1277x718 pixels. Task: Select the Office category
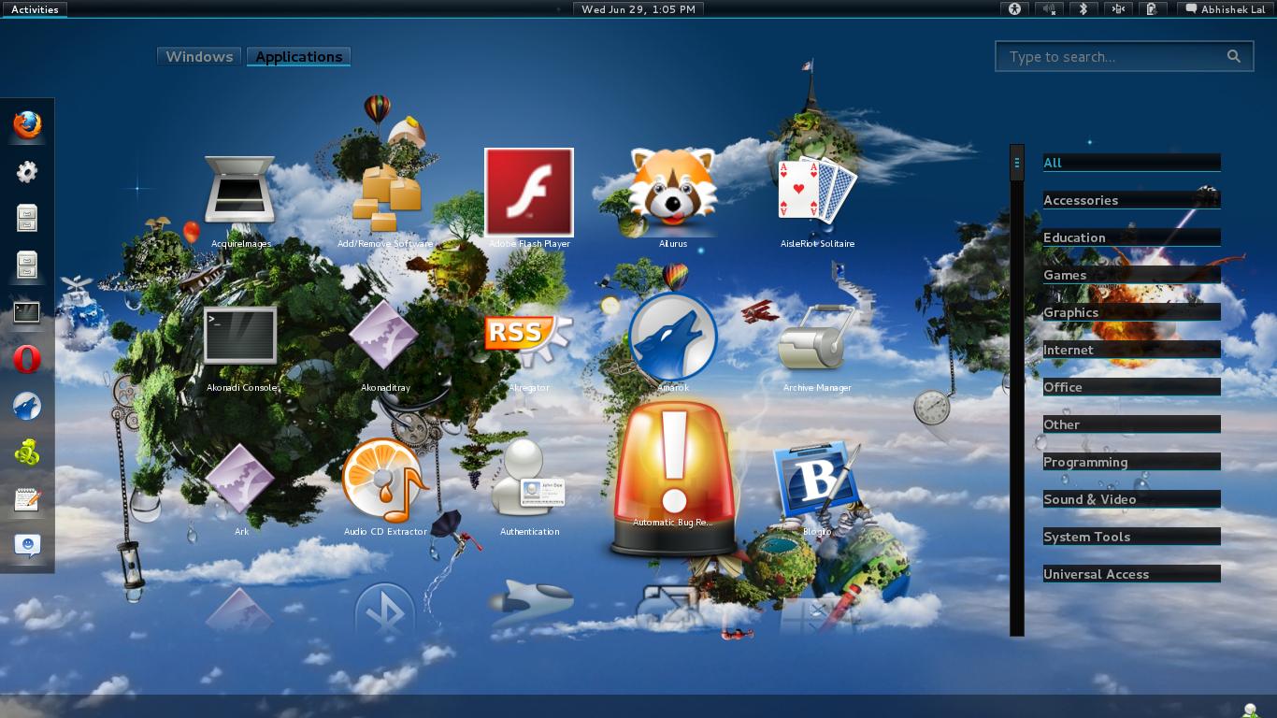1132,387
